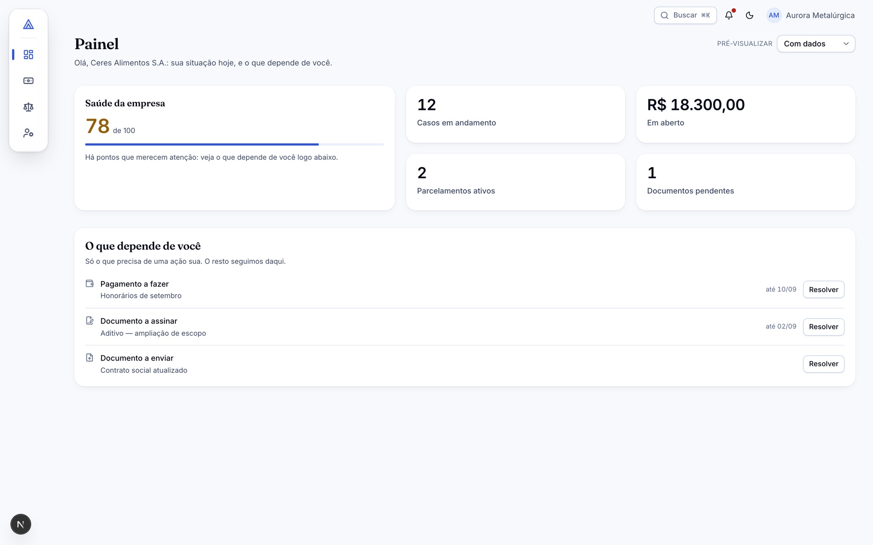
Task: Open the 1 Documentos pendentes card
Action: [746, 182]
